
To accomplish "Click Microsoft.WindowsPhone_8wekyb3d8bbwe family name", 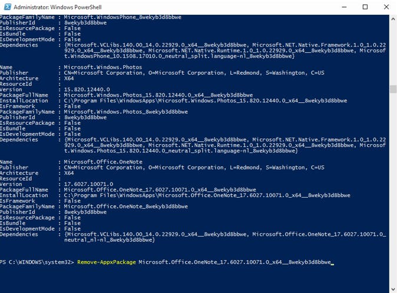I will 123,17.
